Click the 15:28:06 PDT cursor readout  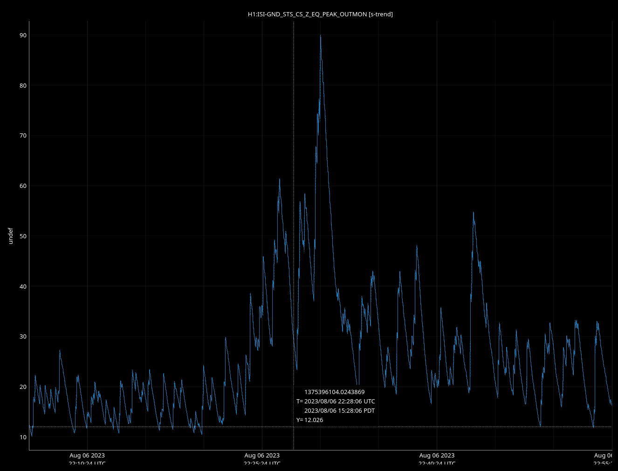(339, 411)
